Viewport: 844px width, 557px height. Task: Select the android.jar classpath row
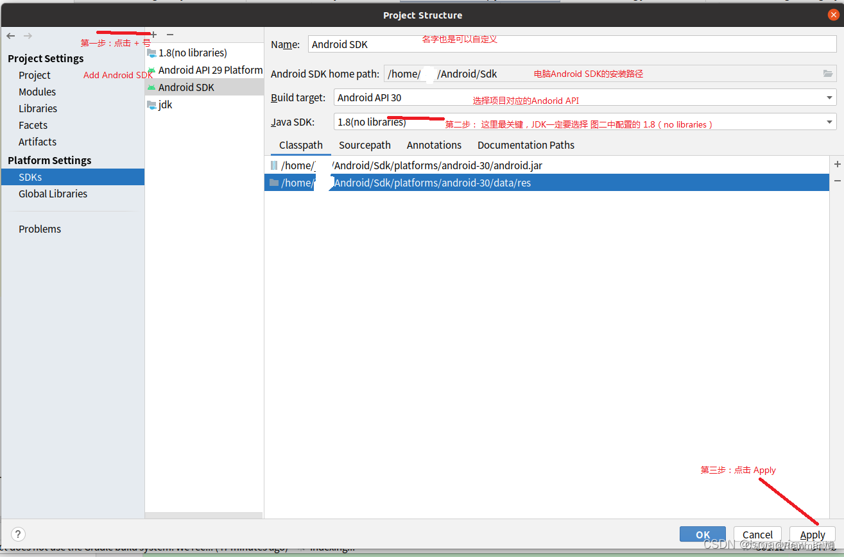coord(547,165)
